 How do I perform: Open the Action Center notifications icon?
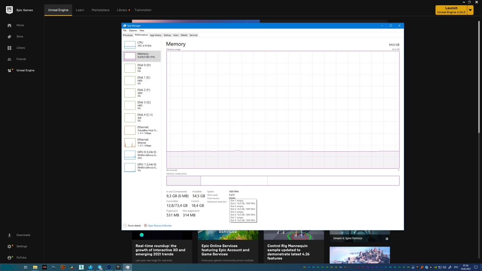click(476, 267)
